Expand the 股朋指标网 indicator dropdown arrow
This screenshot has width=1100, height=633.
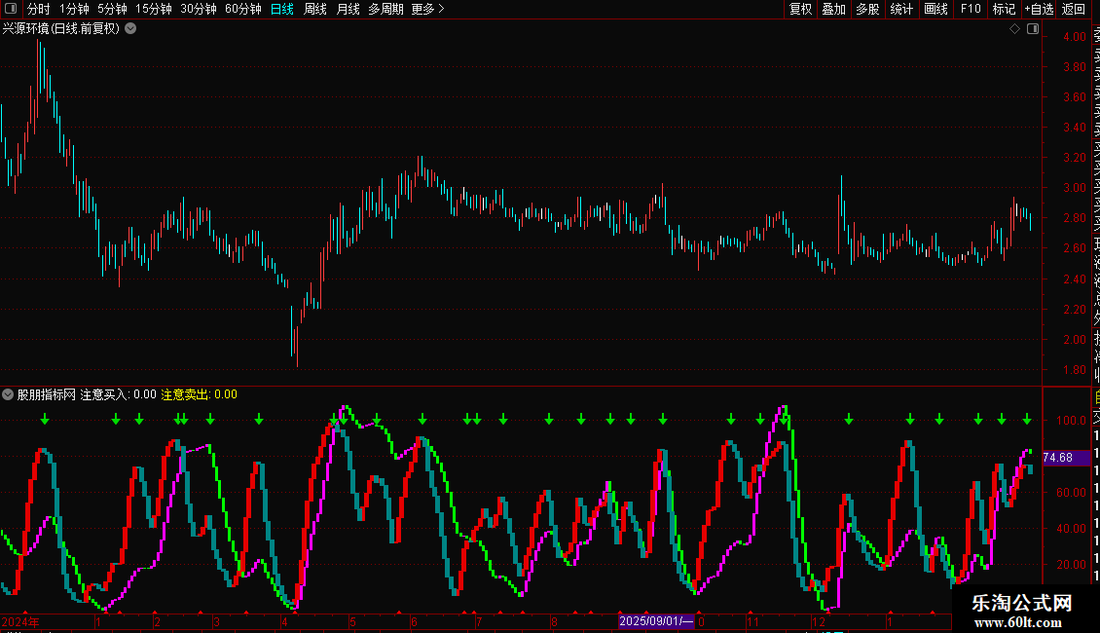coord(8,394)
